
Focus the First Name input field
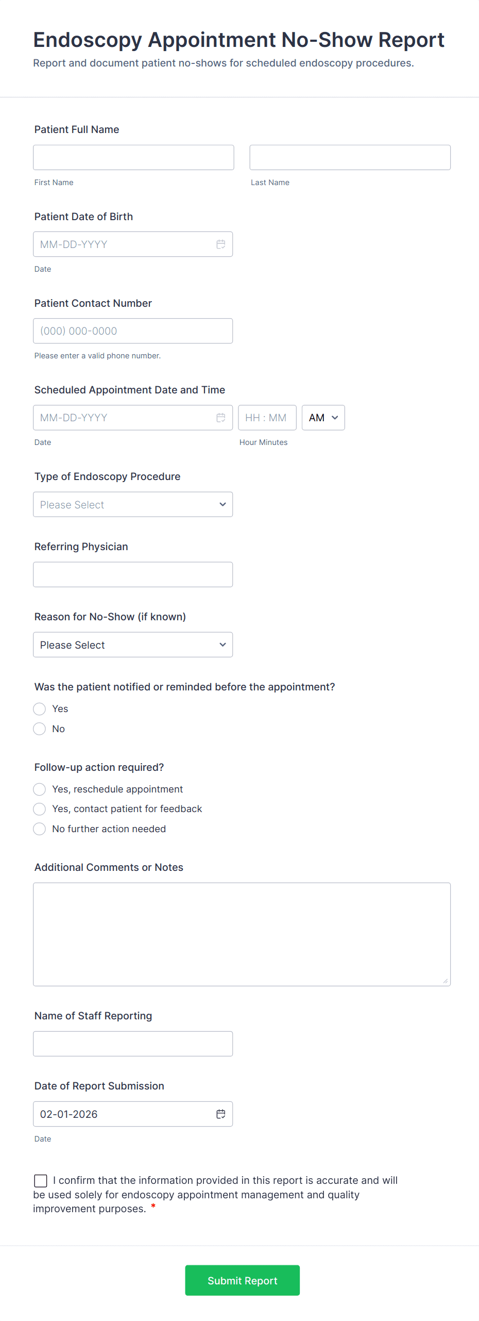coord(133,157)
